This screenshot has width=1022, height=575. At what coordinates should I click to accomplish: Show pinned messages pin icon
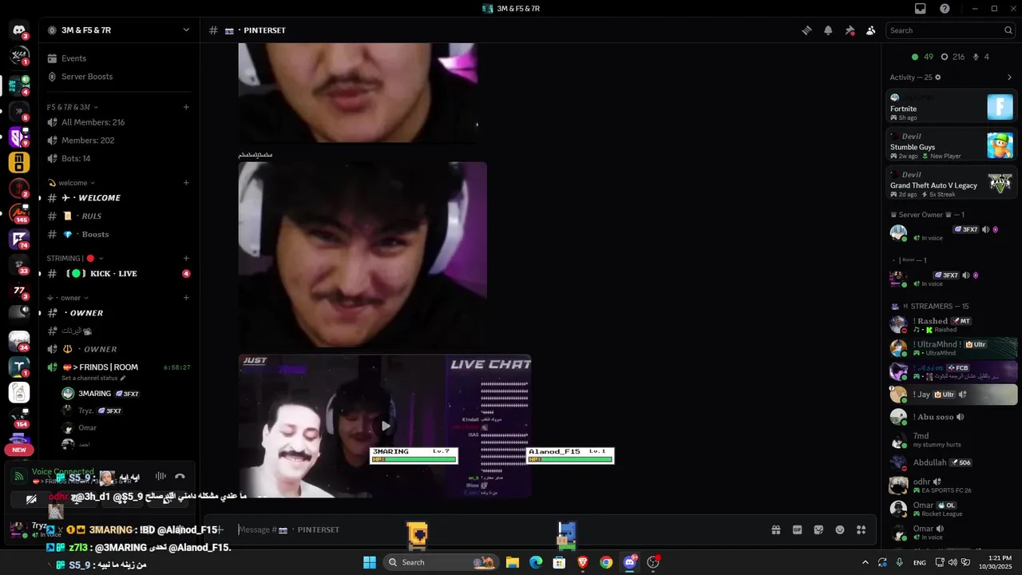coord(850,30)
